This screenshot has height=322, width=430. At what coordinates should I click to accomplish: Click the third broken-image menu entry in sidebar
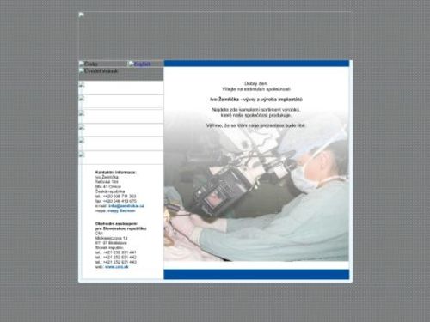(121, 116)
